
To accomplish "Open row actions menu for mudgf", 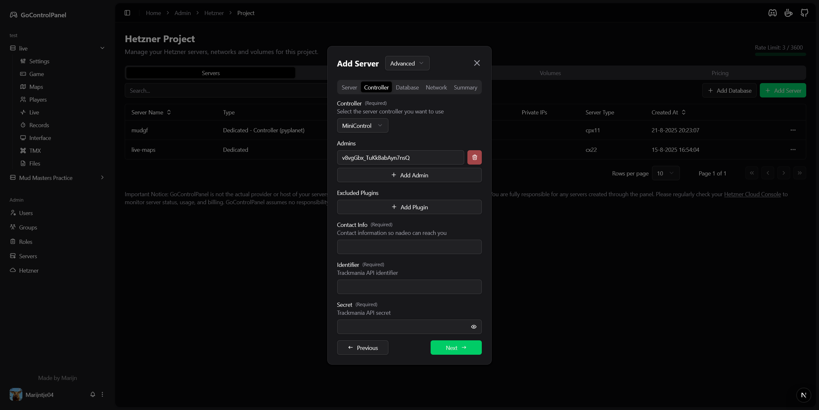I will (793, 130).
